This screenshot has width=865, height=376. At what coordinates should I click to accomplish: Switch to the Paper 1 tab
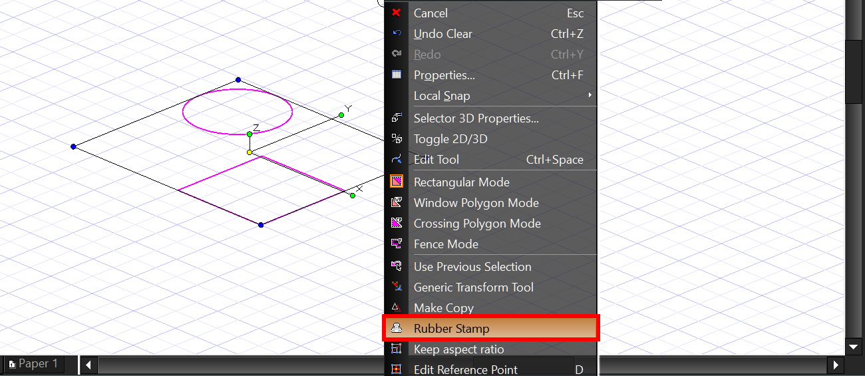(34, 363)
